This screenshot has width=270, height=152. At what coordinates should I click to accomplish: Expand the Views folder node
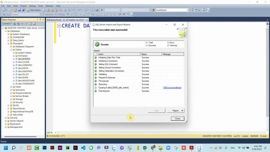[11, 87]
